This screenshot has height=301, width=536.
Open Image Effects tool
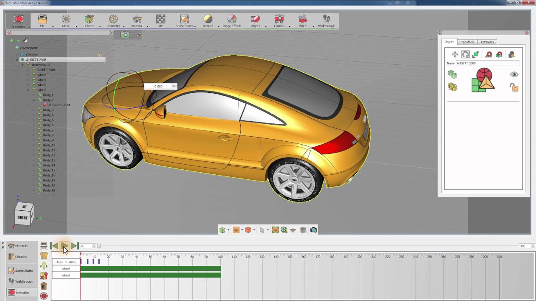click(x=232, y=21)
